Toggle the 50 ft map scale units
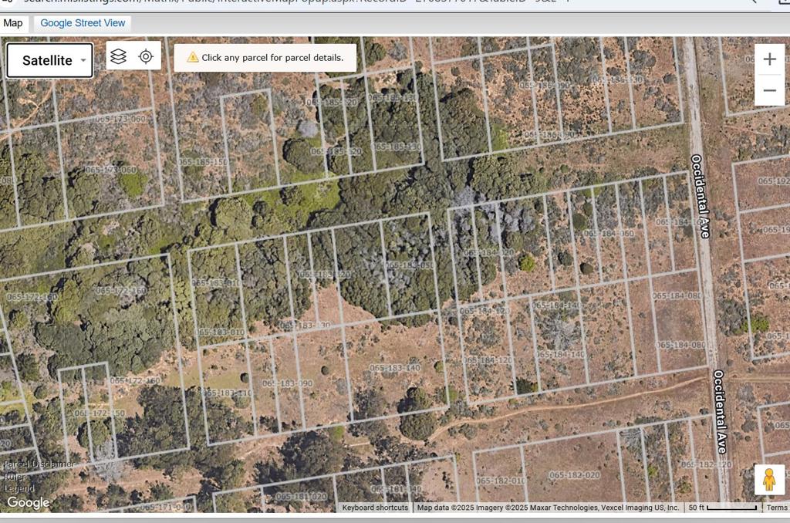790x523 pixels. 723,508
